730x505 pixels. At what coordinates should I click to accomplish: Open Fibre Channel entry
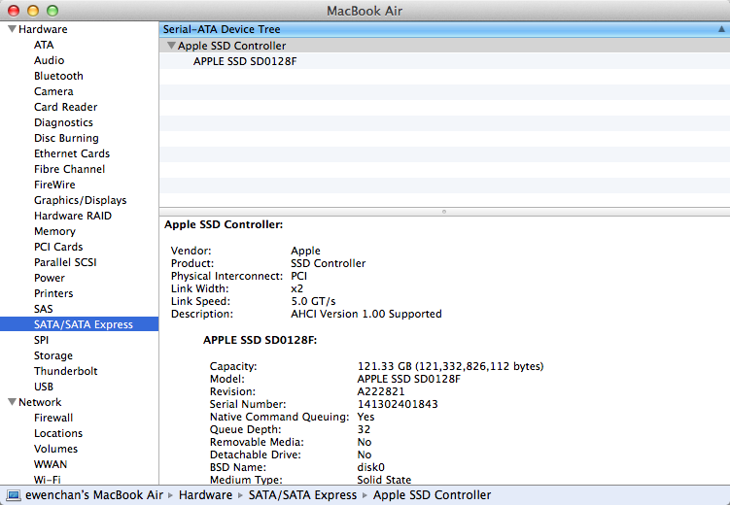[69, 169]
